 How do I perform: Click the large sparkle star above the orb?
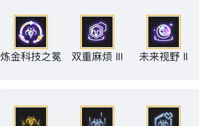171,24
